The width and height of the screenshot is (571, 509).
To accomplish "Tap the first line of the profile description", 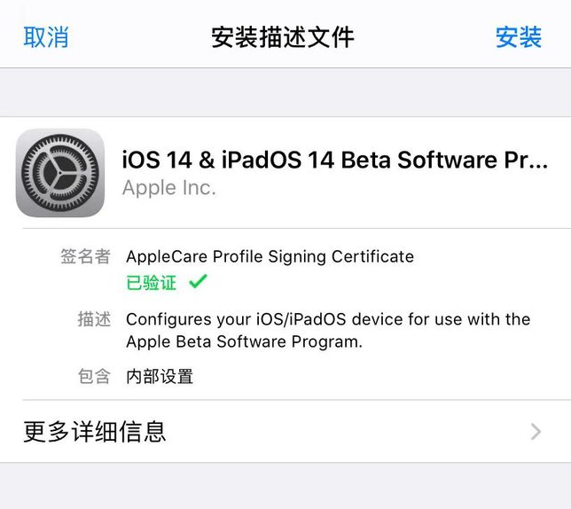I will tap(328, 319).
